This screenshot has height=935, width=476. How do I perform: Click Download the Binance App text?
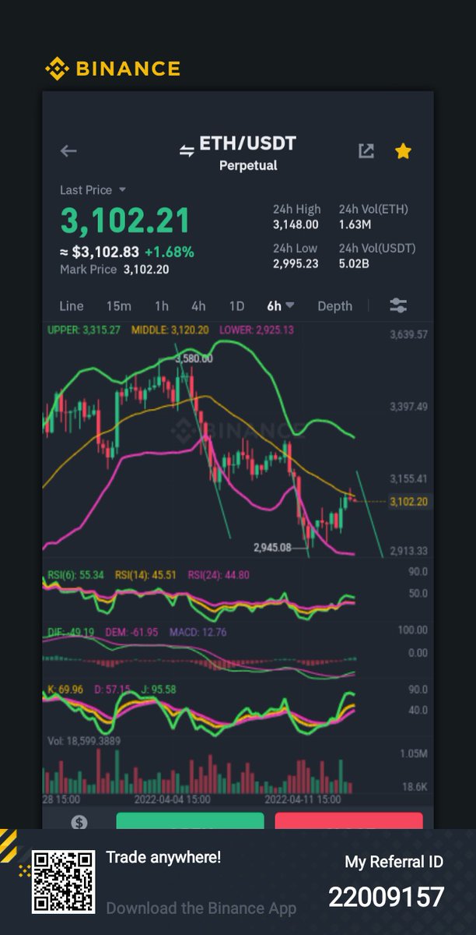[201, 909]
